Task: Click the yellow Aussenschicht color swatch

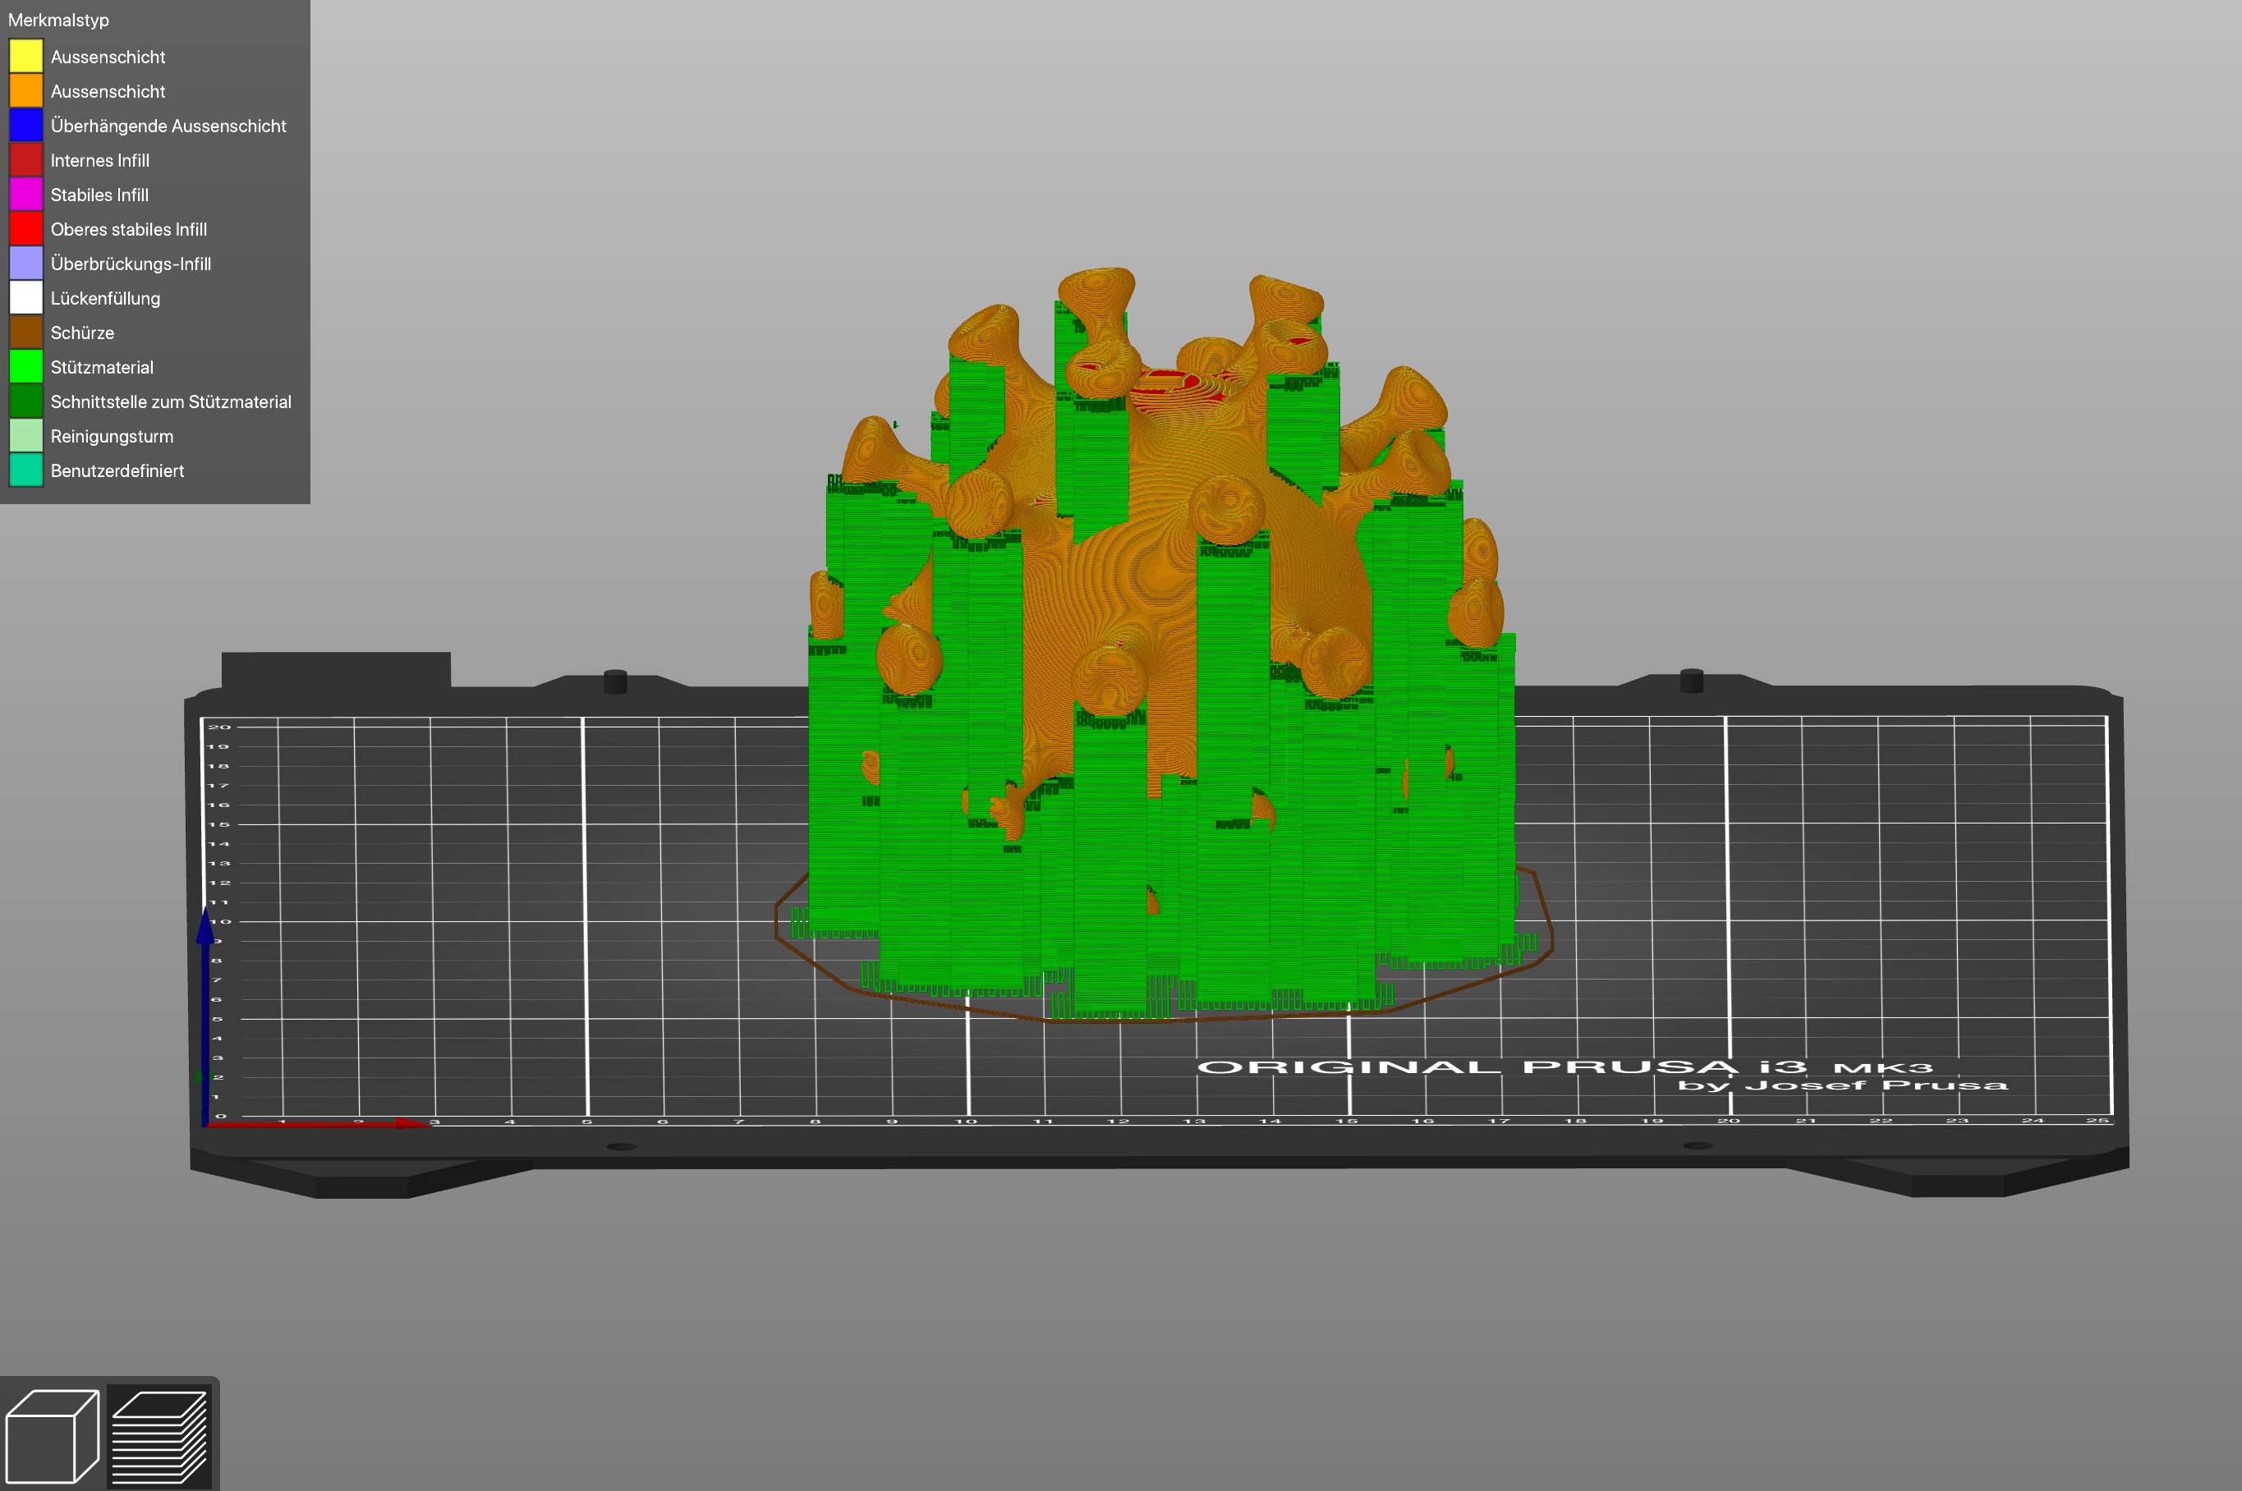Action: point(25,56)
